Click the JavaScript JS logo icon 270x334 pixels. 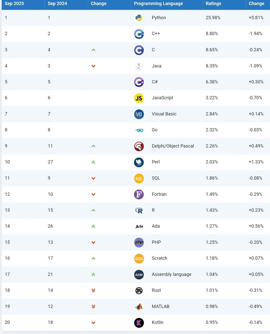(x=139, y=98)
